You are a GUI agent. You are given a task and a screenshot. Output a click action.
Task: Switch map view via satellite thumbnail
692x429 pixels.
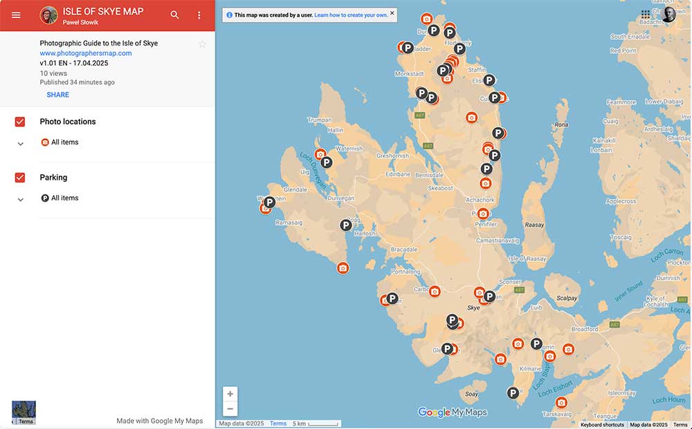24,412
